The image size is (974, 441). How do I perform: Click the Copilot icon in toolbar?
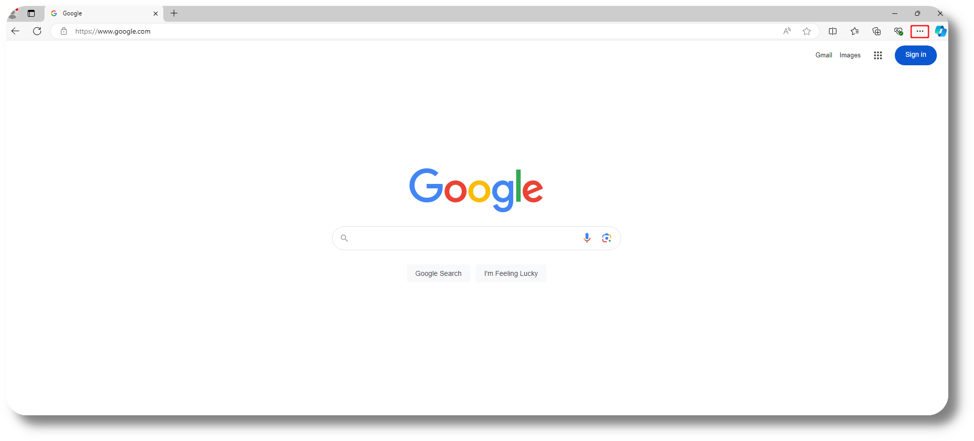pos(941,31)
